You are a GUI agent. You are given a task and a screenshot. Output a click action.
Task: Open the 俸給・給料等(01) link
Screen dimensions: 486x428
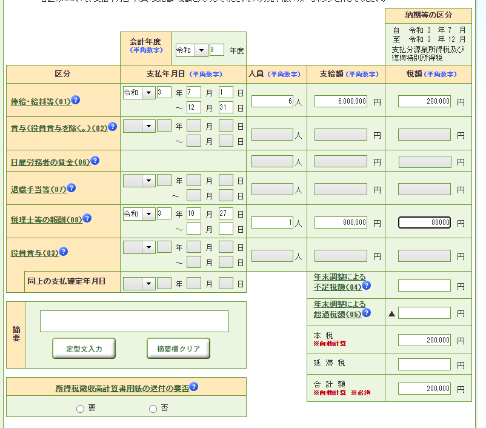[41, 102]
